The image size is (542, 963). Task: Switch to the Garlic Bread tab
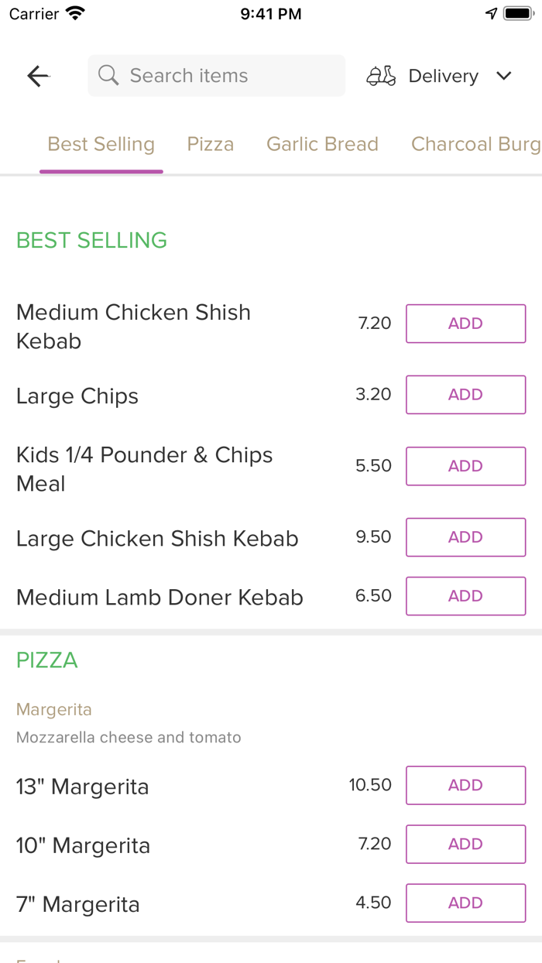click(322, 144)
